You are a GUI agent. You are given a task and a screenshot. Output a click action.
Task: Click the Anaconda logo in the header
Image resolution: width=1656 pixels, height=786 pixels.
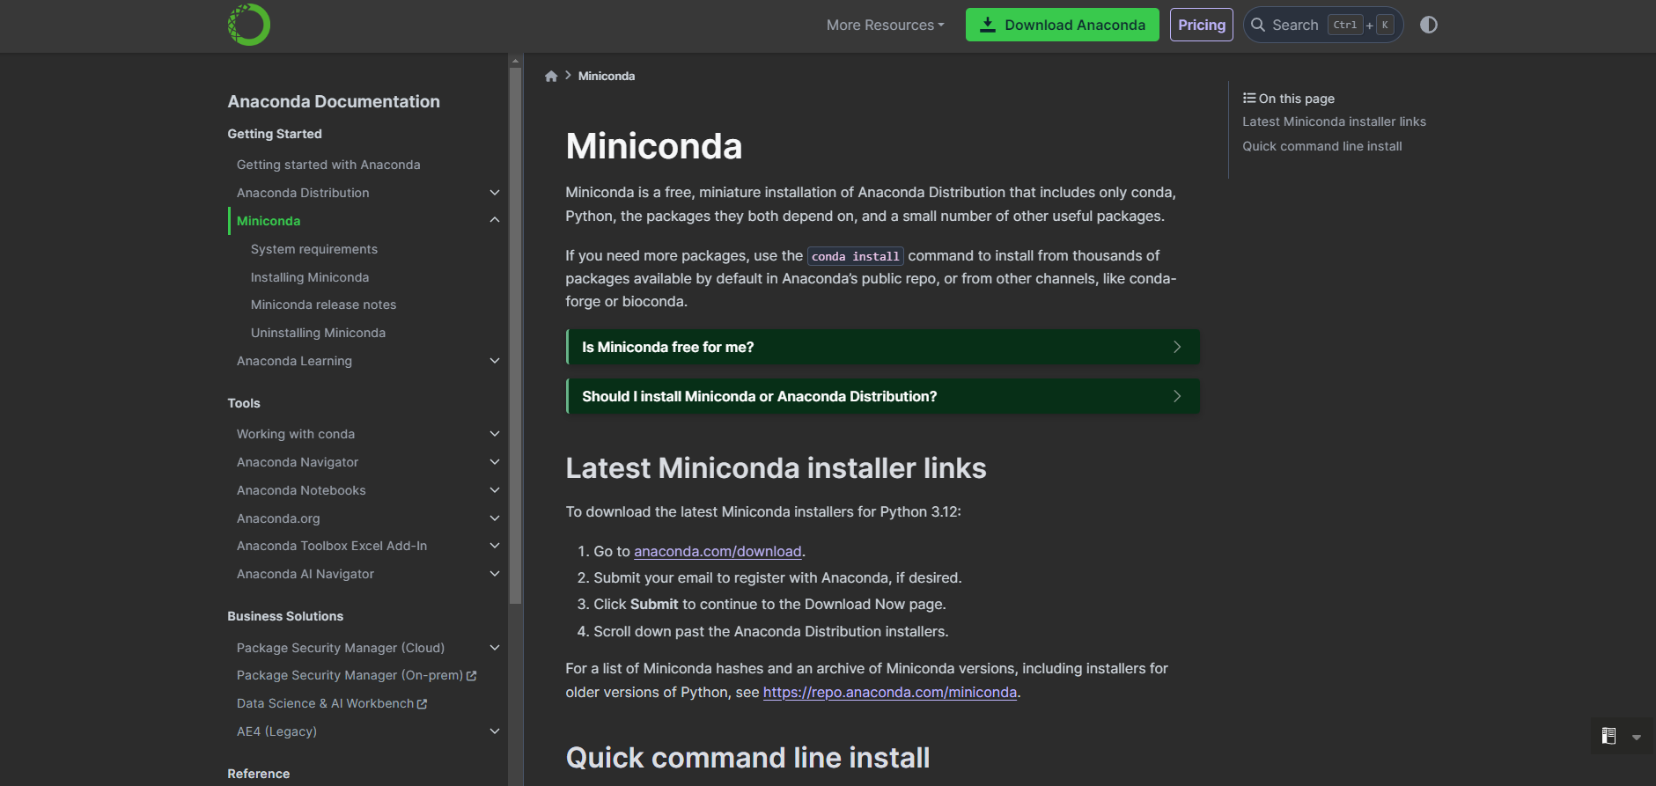point(249,25)
